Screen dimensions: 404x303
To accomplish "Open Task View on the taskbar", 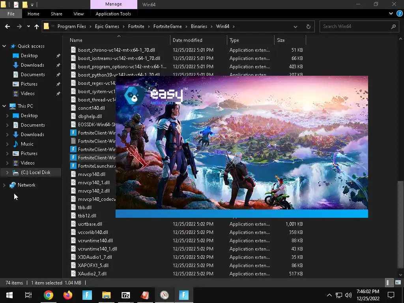I will click(28, 295).
